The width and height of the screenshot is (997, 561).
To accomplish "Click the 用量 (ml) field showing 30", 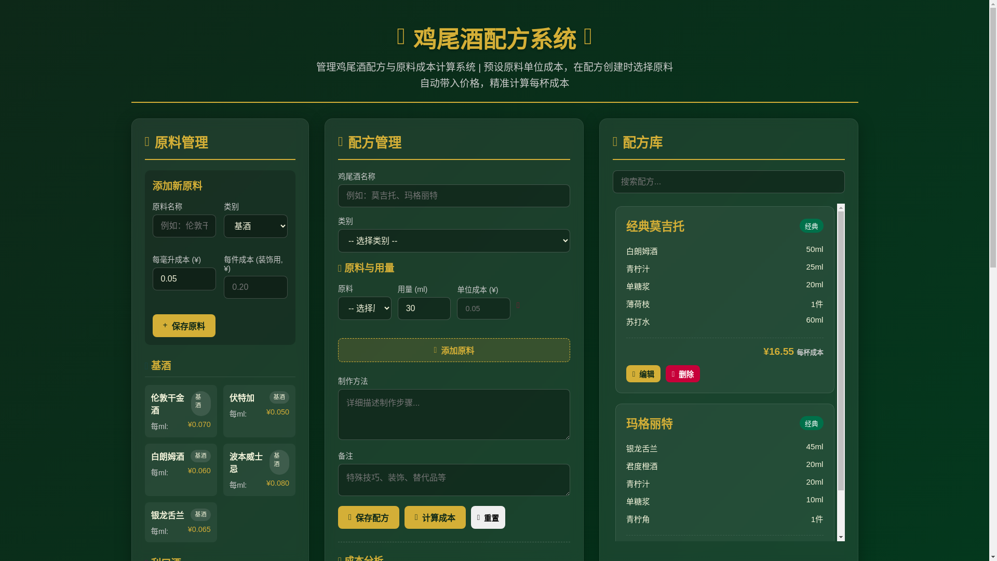I will (x=424, y=309).
